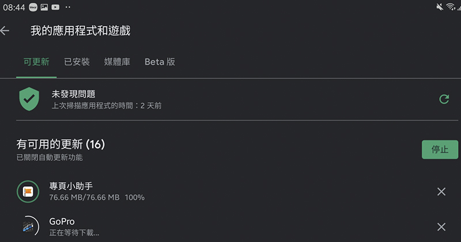
Task: Tap the back arrow icon
Action: (x=5, y=31)
